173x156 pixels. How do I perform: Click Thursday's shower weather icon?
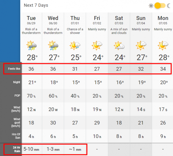75,46
